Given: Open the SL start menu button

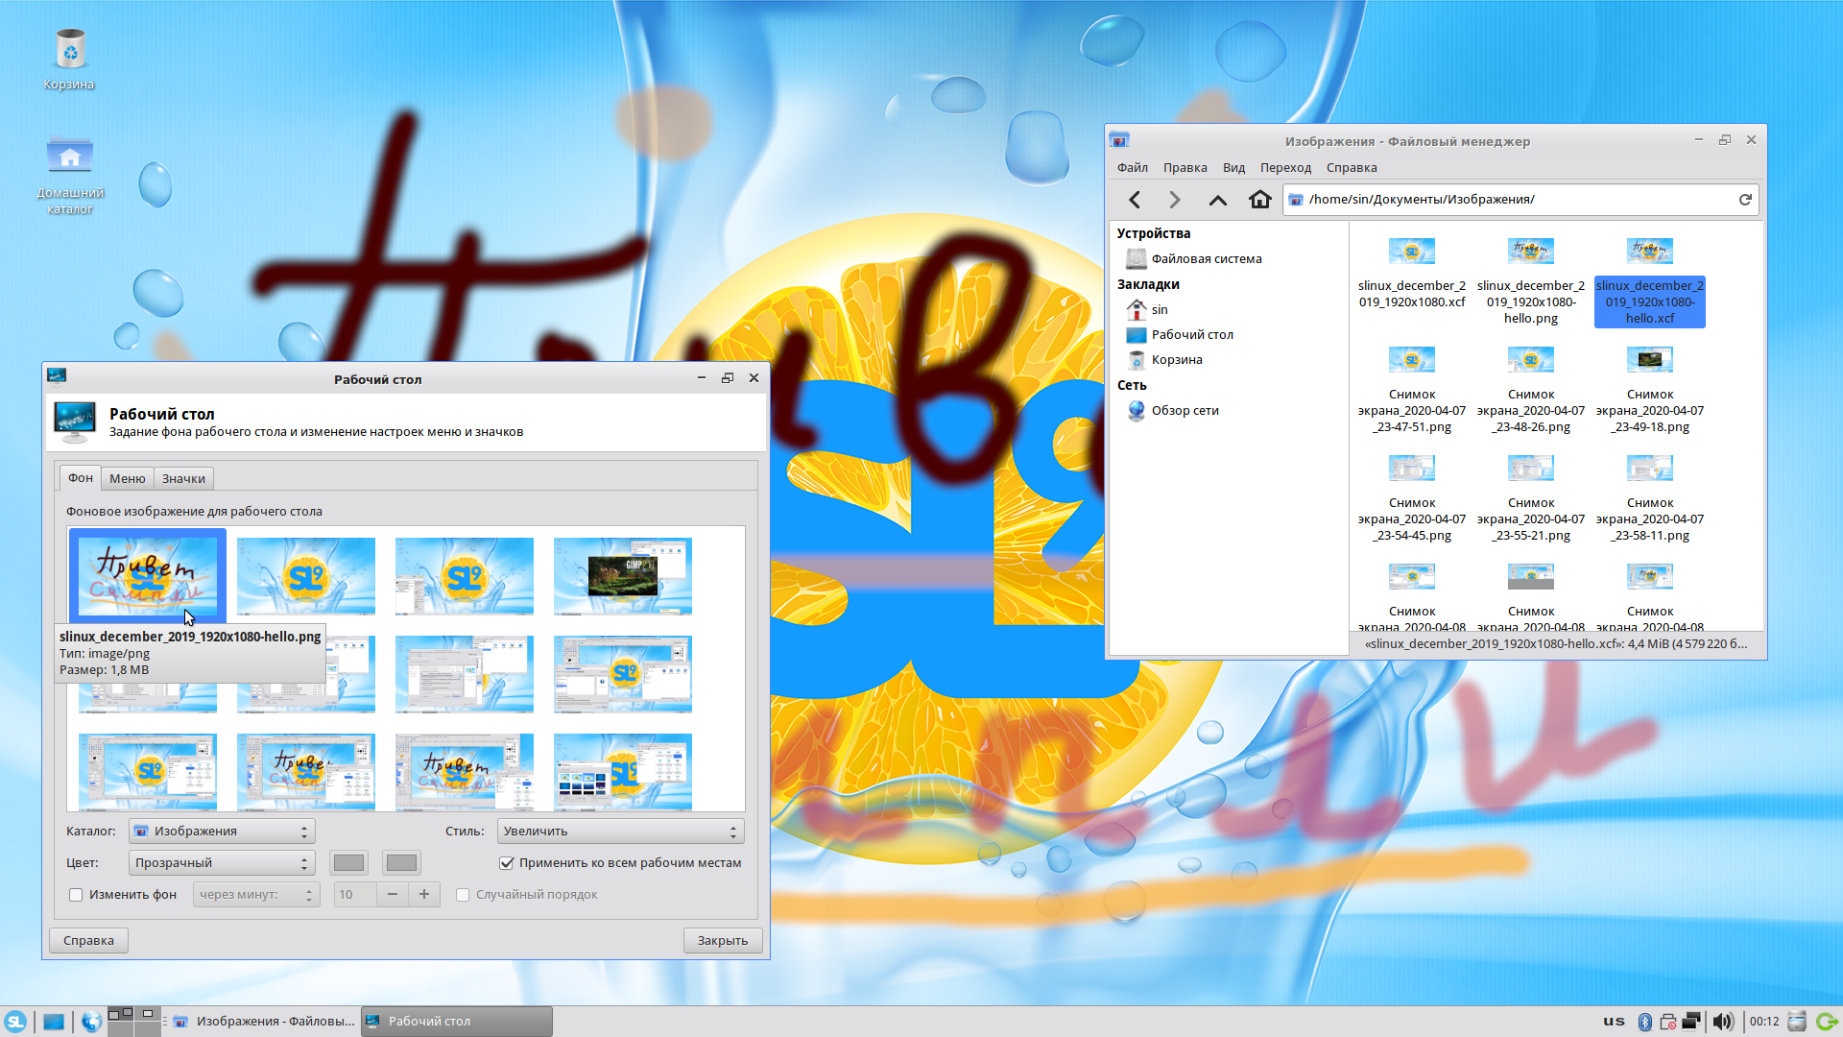Looking at the screenshot, I should click(15, 1022).
